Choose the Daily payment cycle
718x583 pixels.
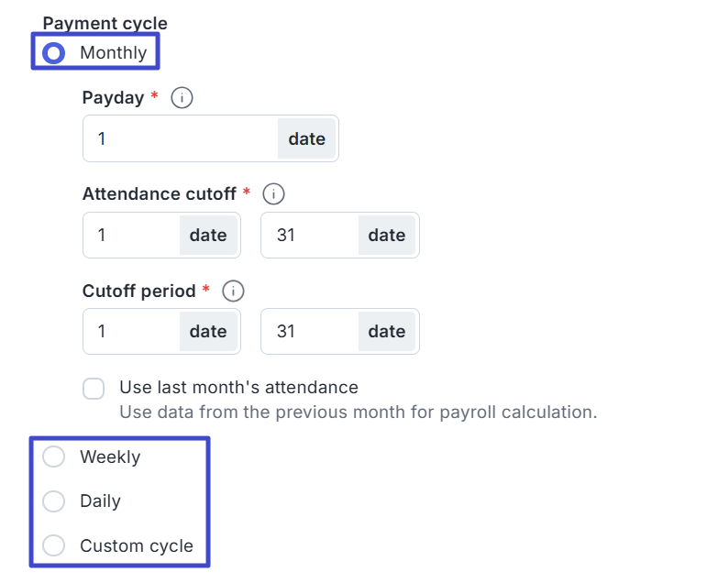coord(54,501)
